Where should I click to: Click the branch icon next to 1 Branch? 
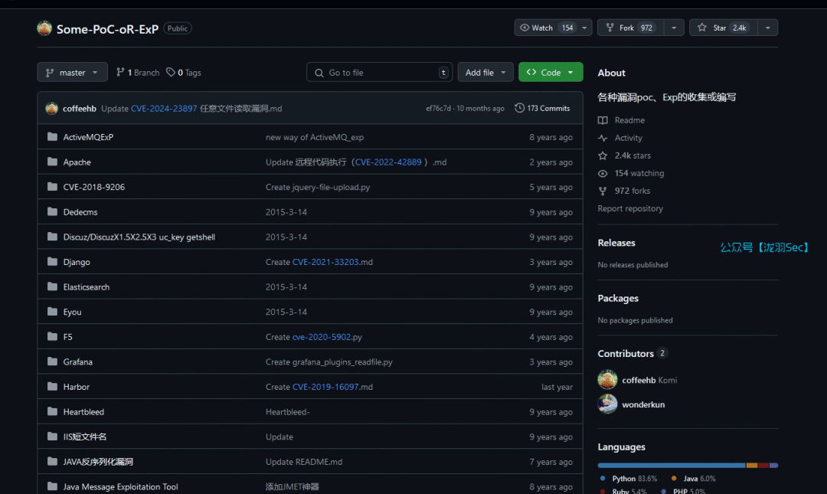[120, 72]
